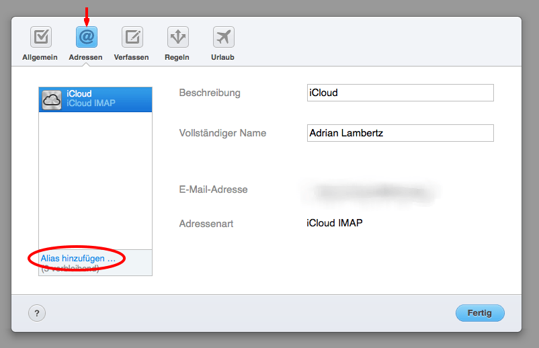This screenshot has height=348, width=539.
Task: Click the Beschreibung input field
Action: pos(400,93)
